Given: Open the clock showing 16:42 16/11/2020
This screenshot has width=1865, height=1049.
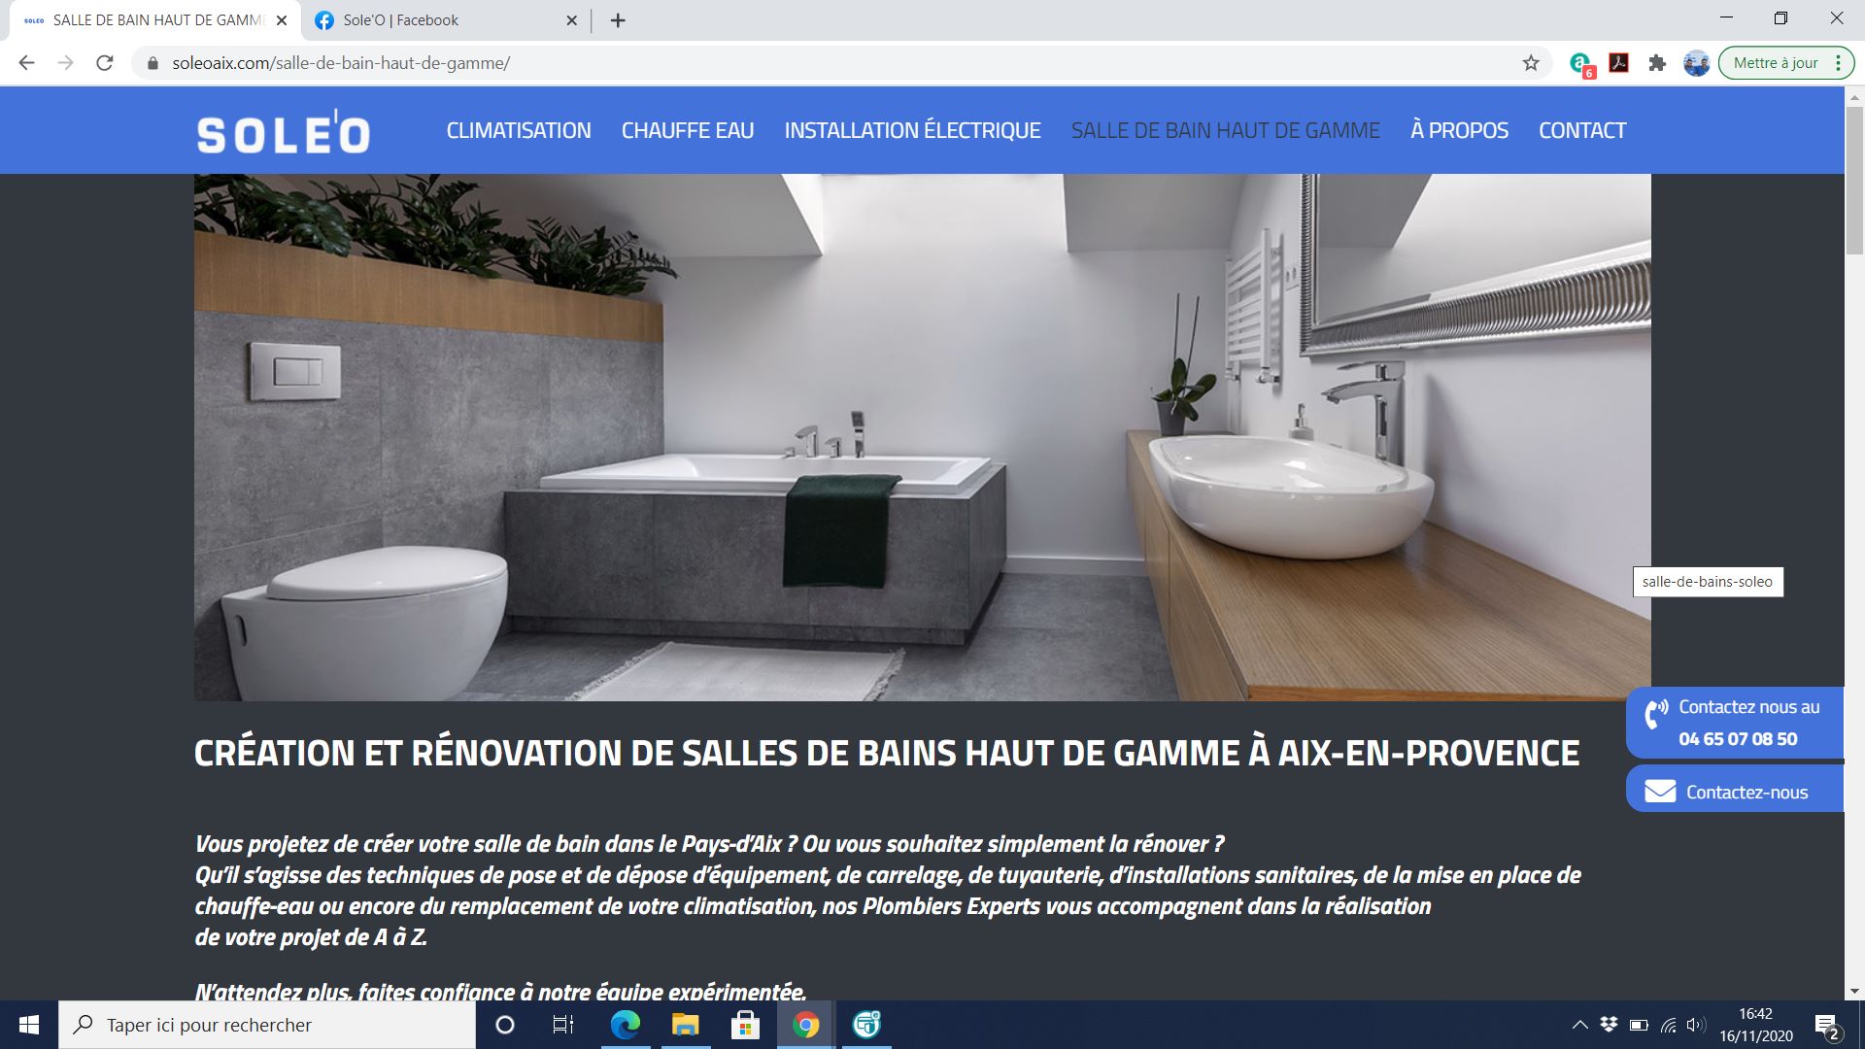Looking at the screenshot, I should tap(1756, 1025).
